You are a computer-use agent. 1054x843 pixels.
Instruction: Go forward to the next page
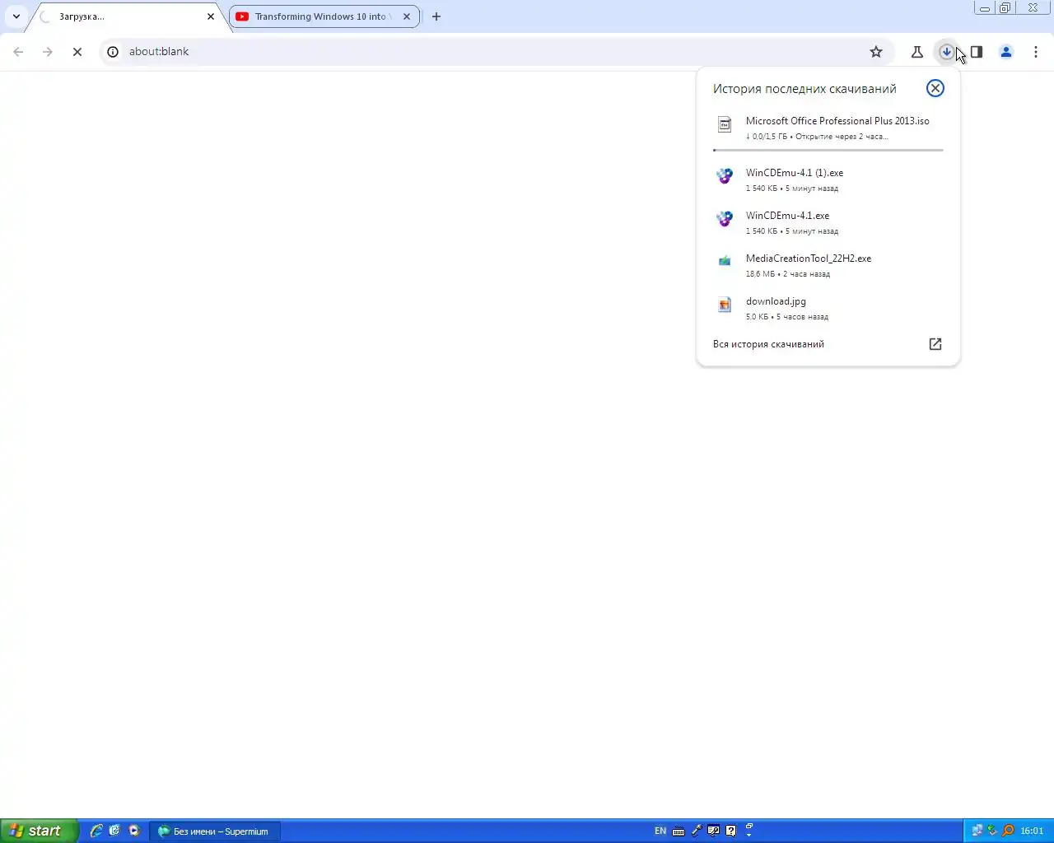coord(48,52)
